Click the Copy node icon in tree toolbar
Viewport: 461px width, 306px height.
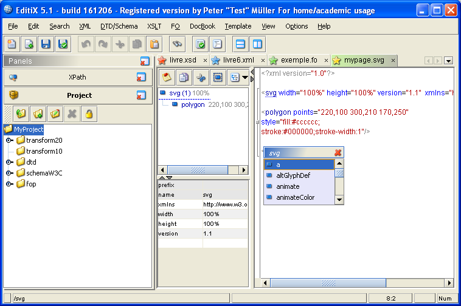click(184, 78)
